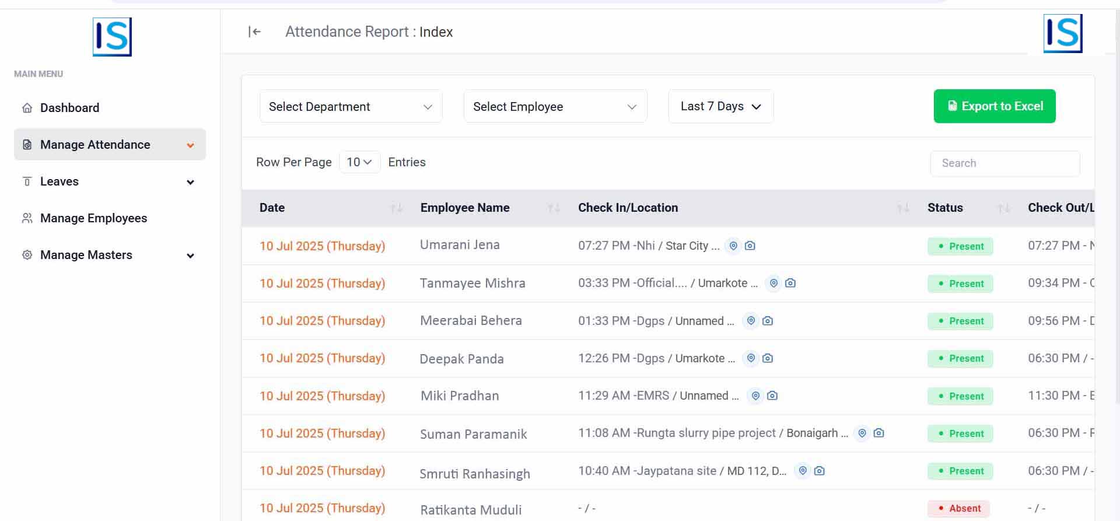The width and height of the screenshot is (1120, 521).
Task: Click location pin for Suman Paramanik
Action: coord(862,433)
